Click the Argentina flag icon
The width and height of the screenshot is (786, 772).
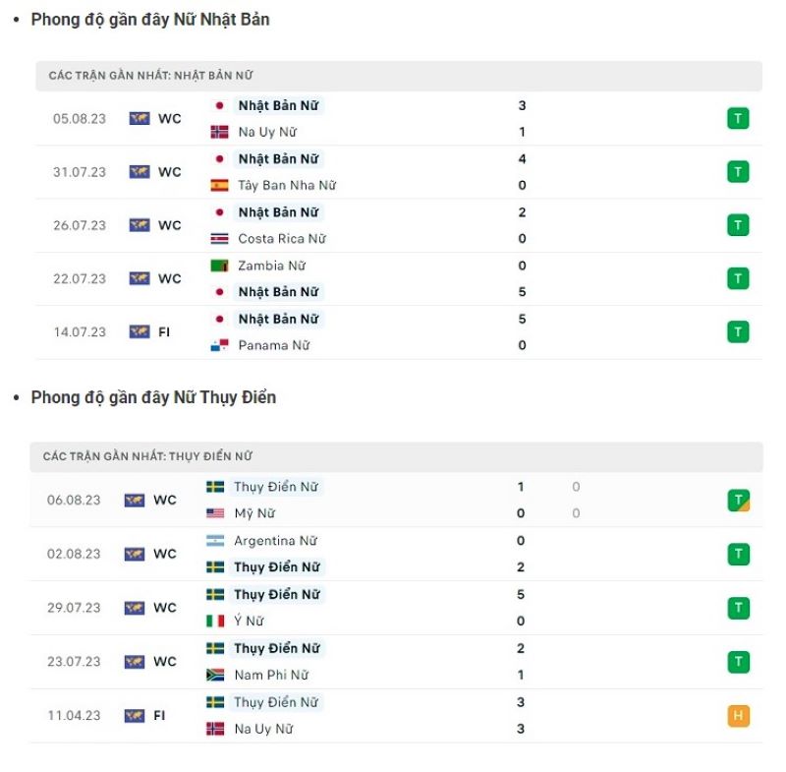click(x=215, y=541)
